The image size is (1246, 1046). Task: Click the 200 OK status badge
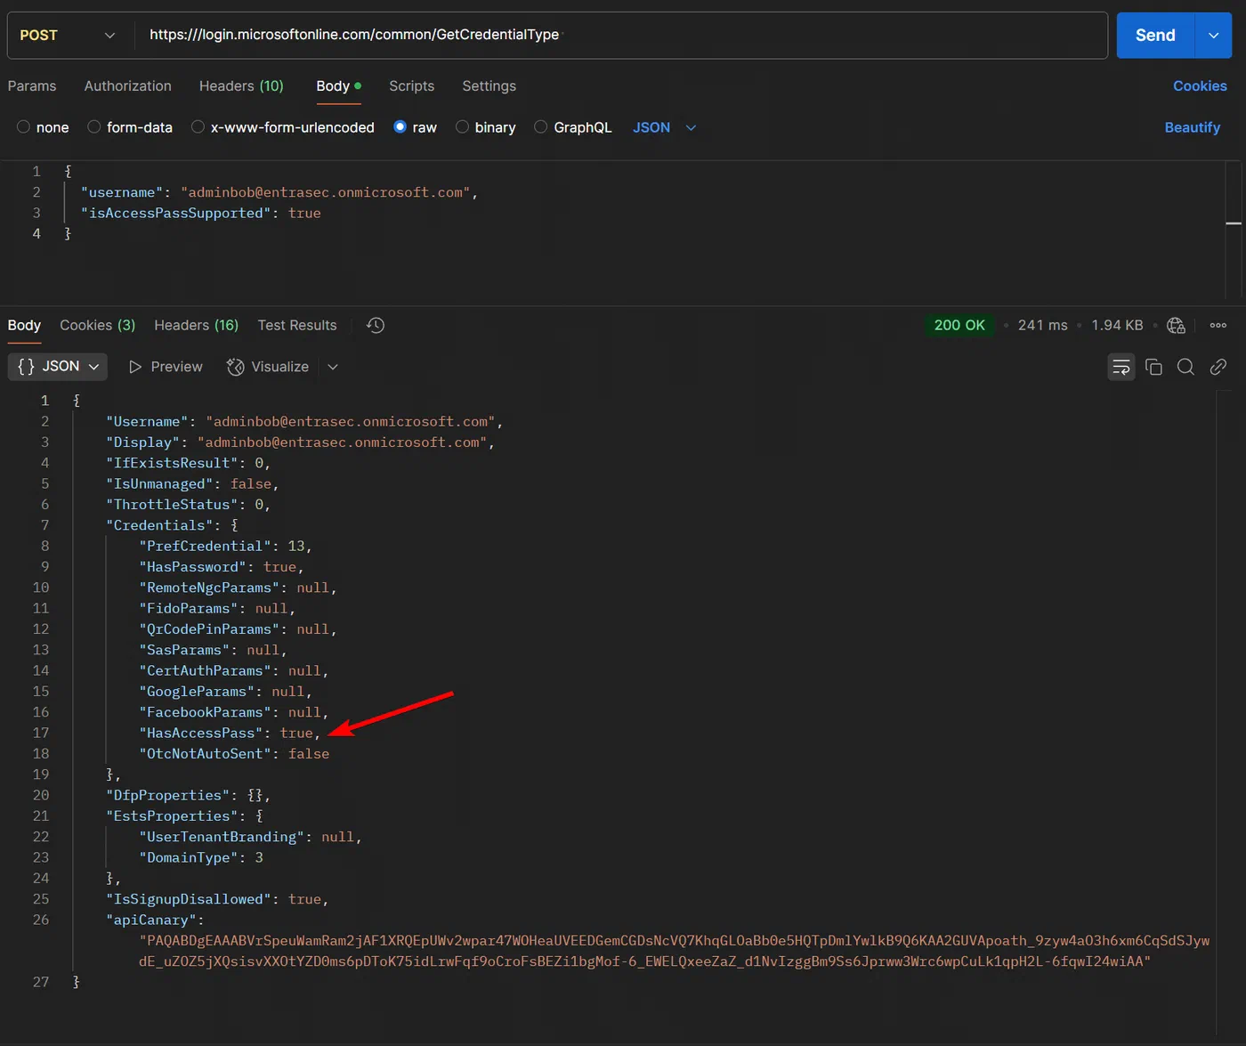959,325
